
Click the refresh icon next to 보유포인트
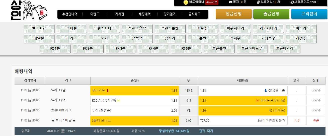[x=292, y=2]
